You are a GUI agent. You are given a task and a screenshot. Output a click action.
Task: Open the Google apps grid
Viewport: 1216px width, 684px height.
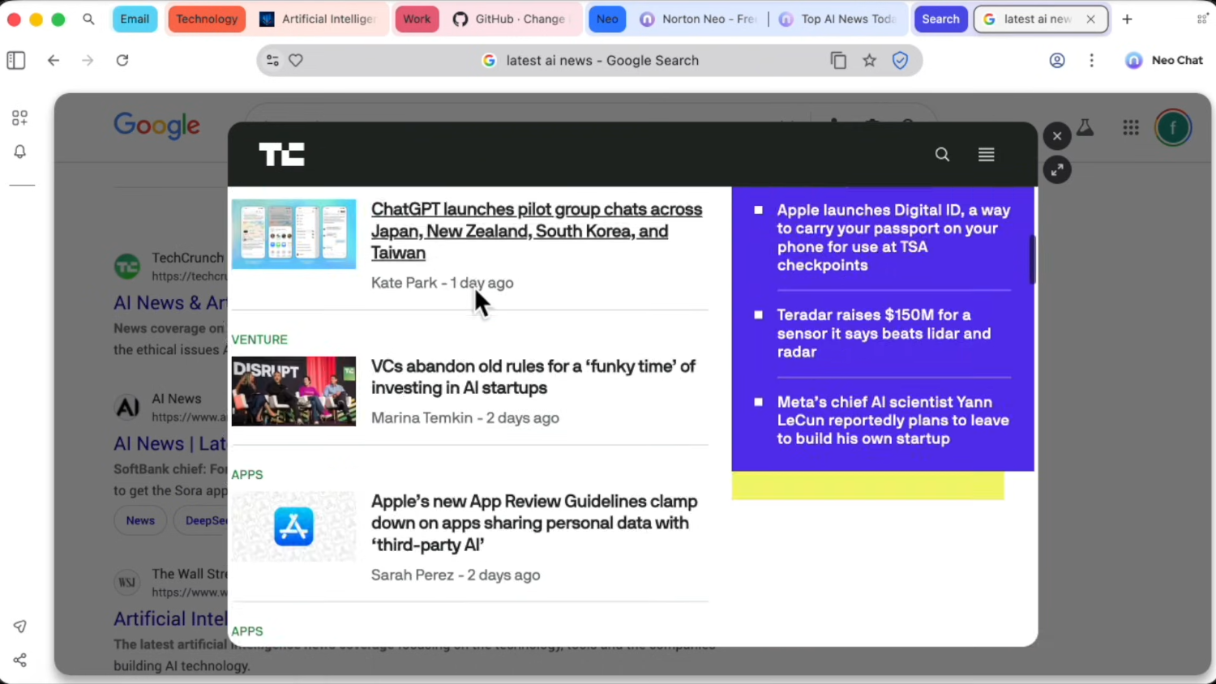(x=1131, y=127)
